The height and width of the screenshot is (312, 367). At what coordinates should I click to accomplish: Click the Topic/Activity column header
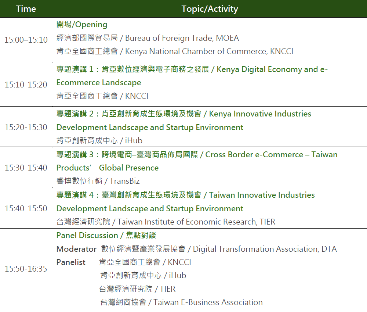pyautogui.click(x=210, y=9)
